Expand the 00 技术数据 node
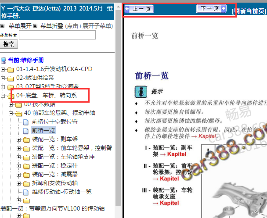267x218 pixels. [11, 104]
